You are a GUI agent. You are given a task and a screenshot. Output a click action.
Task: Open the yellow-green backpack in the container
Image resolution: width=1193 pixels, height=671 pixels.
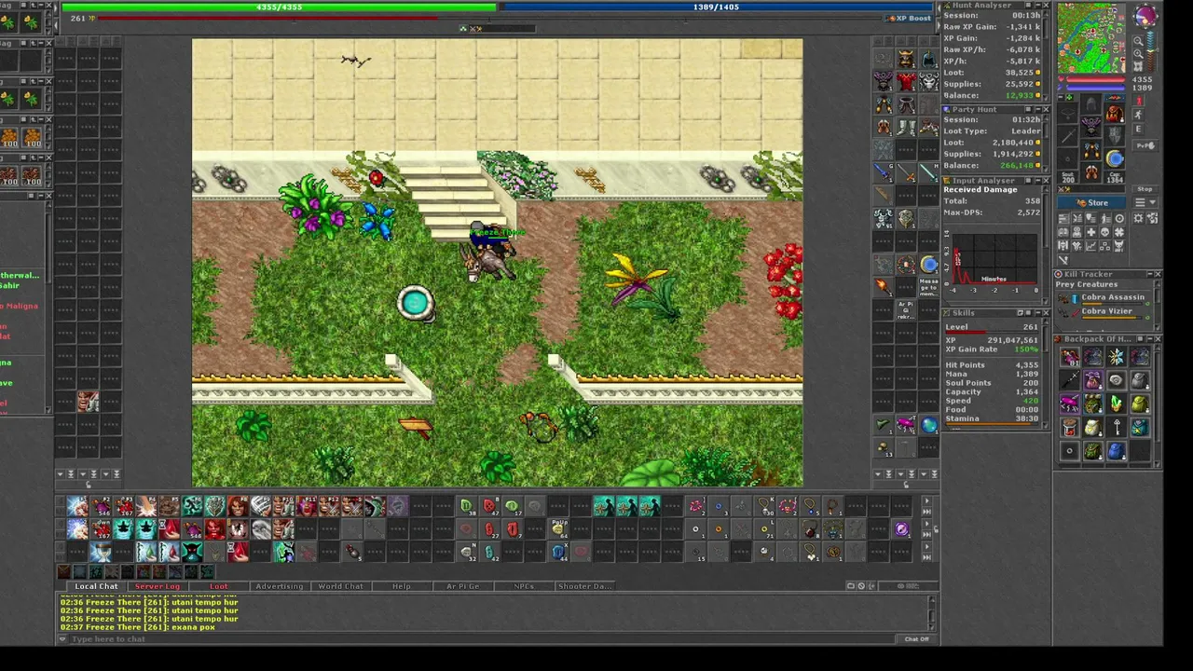[x=1139, y=404]
